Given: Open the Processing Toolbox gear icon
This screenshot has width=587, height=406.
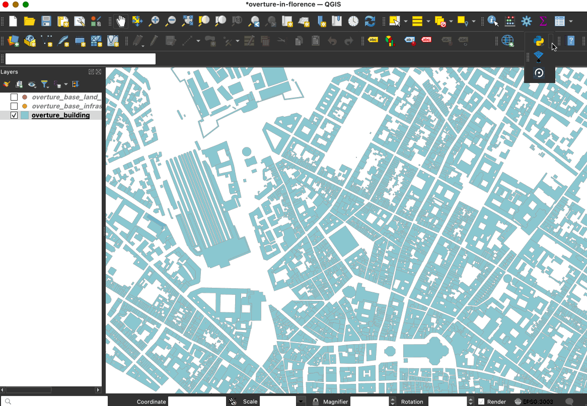Looking at the screenshot, I should click(527, 21).
